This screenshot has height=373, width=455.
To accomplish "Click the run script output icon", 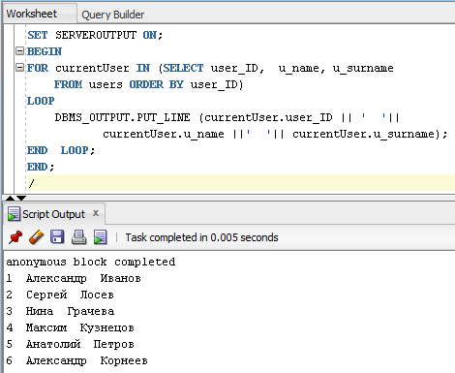I will tap(100, 237).
